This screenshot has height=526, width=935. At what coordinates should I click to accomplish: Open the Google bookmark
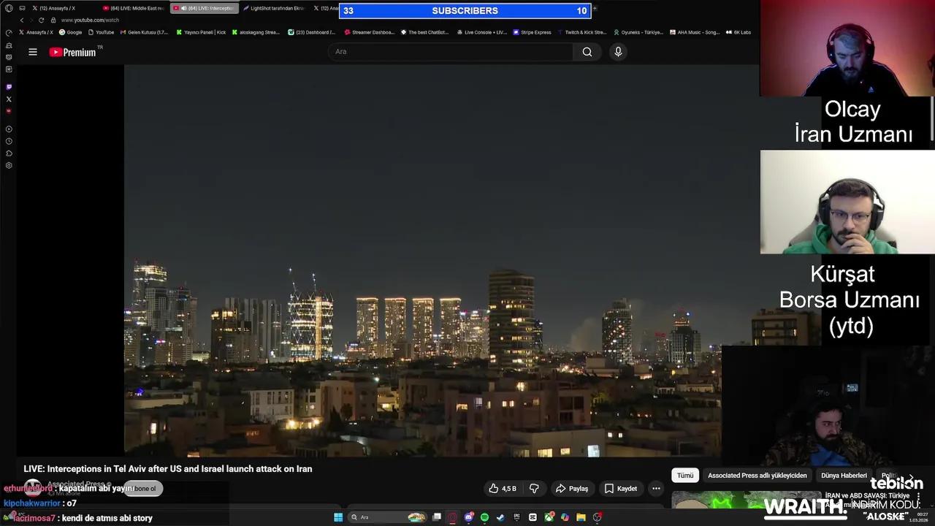click(71, 32)
